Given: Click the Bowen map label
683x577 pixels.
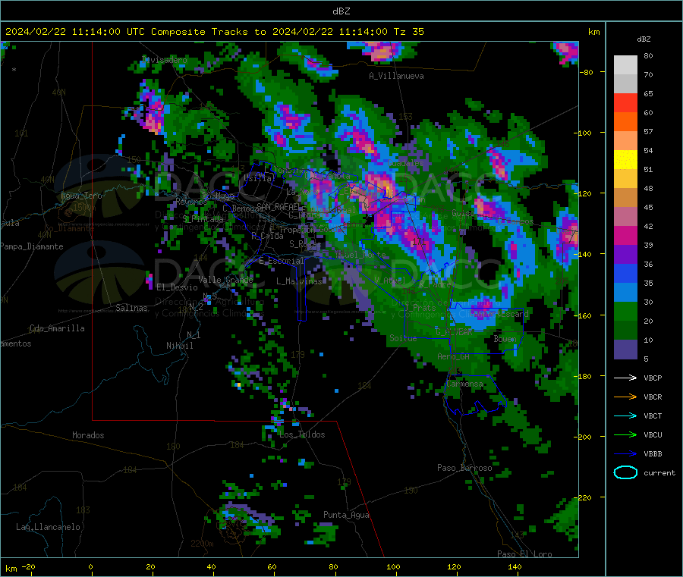Looking at the screenshot, I should 505,339.
